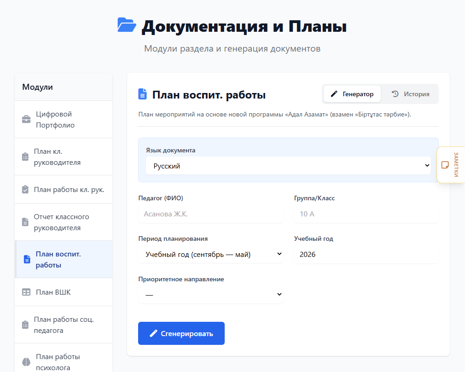Select active План воспит. работы sidebar item

[x=64, y=259]
